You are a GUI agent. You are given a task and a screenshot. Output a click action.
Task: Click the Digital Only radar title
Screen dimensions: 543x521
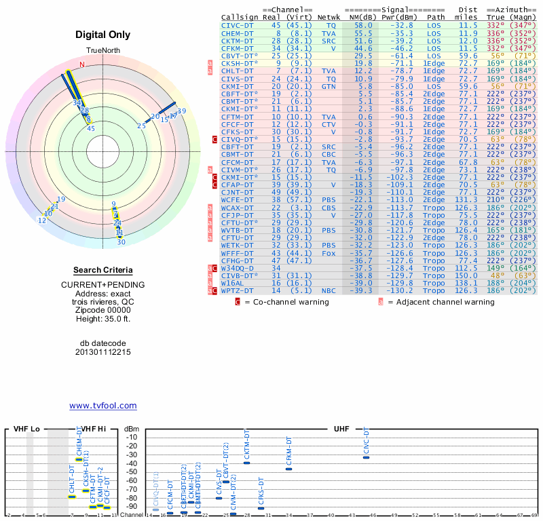(x=103, y=35)
